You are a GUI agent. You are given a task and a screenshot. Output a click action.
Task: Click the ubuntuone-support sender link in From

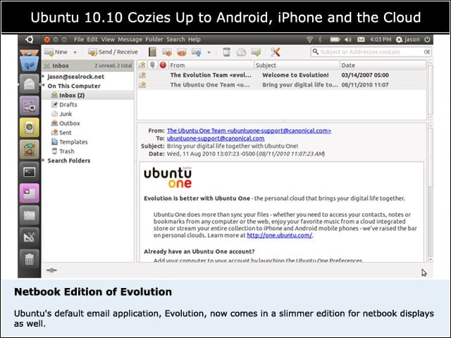[x=249, y=131]
